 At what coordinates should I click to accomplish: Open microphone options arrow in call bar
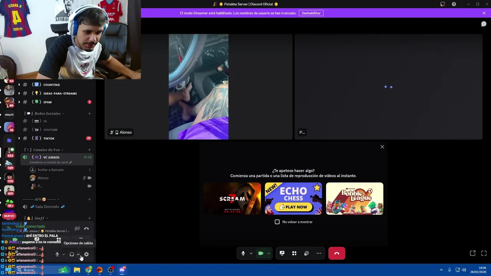[x=251, y=253]
